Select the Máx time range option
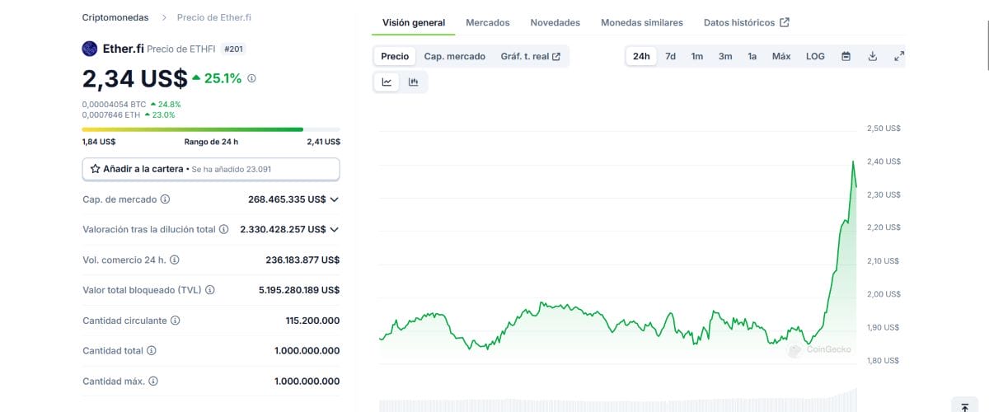 781,56
